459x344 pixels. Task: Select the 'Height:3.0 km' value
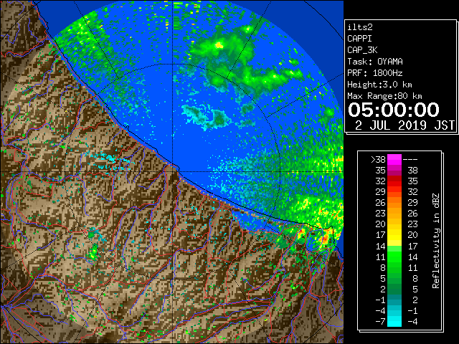point(379,85)
